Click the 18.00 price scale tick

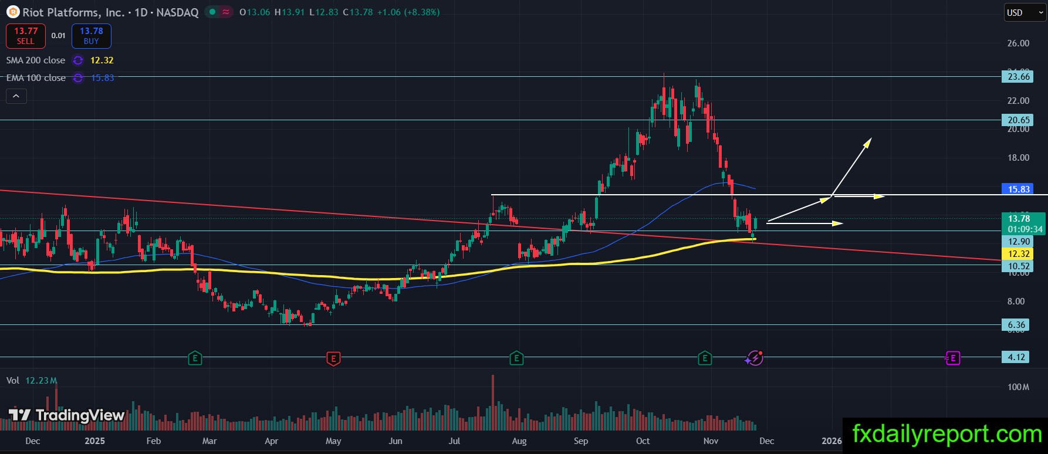pos(1018,157)
